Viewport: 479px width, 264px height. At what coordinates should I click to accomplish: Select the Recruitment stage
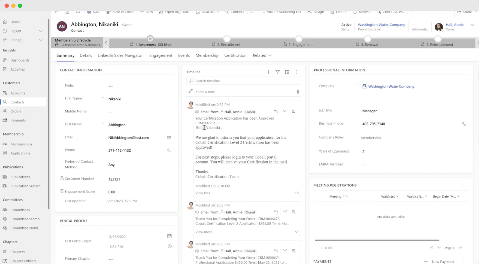(x=227, y=39)
